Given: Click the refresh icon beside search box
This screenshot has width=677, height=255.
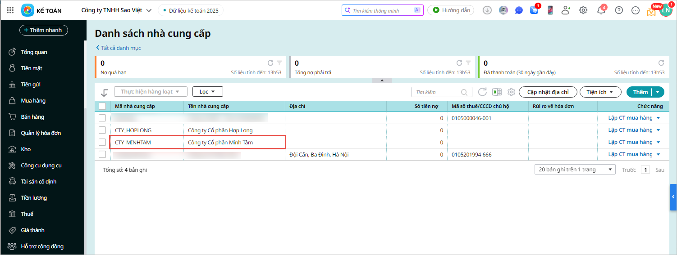Looking at the screenshot, I should coord(482,92).
